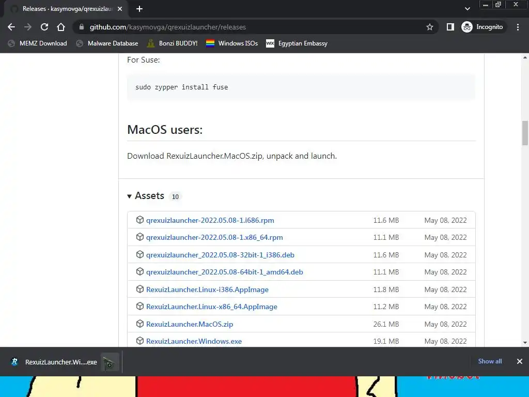Click the sudo zypper install fuse code

click(x=181, y=87)
